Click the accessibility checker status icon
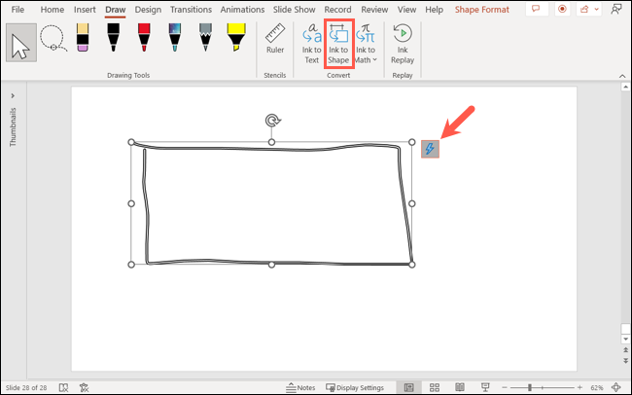This screenshot has width=632, height=395. 84,388
